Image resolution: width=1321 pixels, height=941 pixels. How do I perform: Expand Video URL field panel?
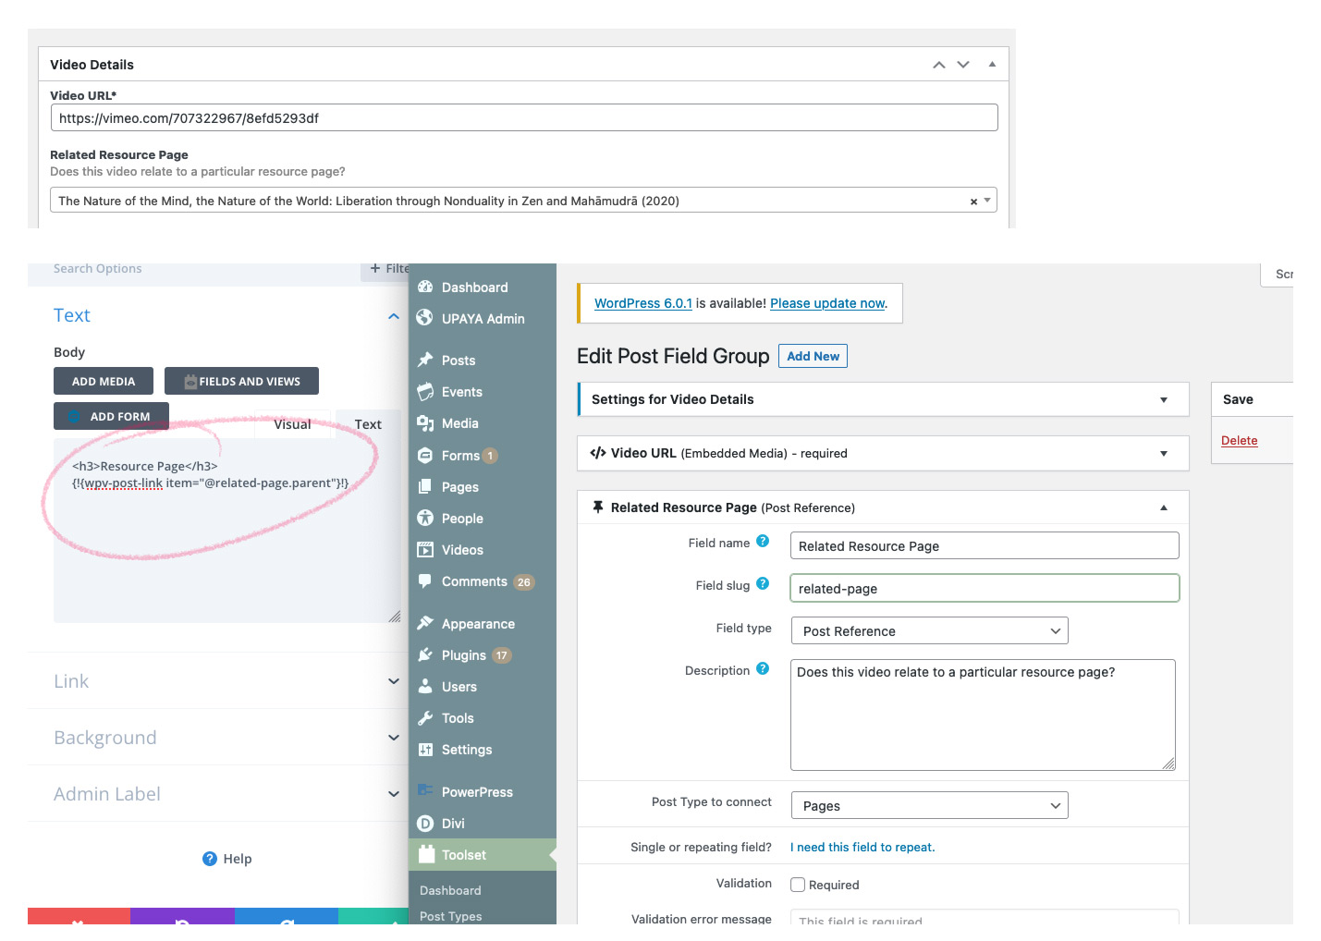coord(1164,454)
